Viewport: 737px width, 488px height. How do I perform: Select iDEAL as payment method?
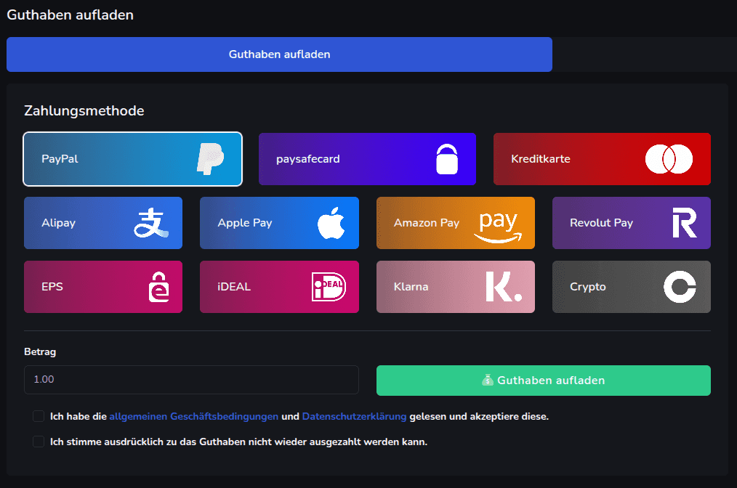click(x=279, y=287)
